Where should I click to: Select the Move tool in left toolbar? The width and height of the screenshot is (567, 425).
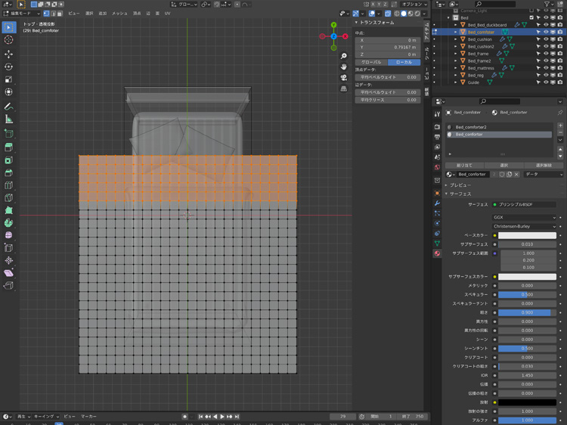(8, 54)
